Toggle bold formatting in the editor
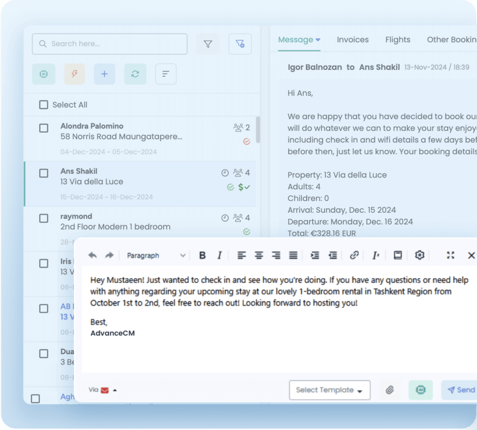 pyautogui.click(x=202, y=255)
